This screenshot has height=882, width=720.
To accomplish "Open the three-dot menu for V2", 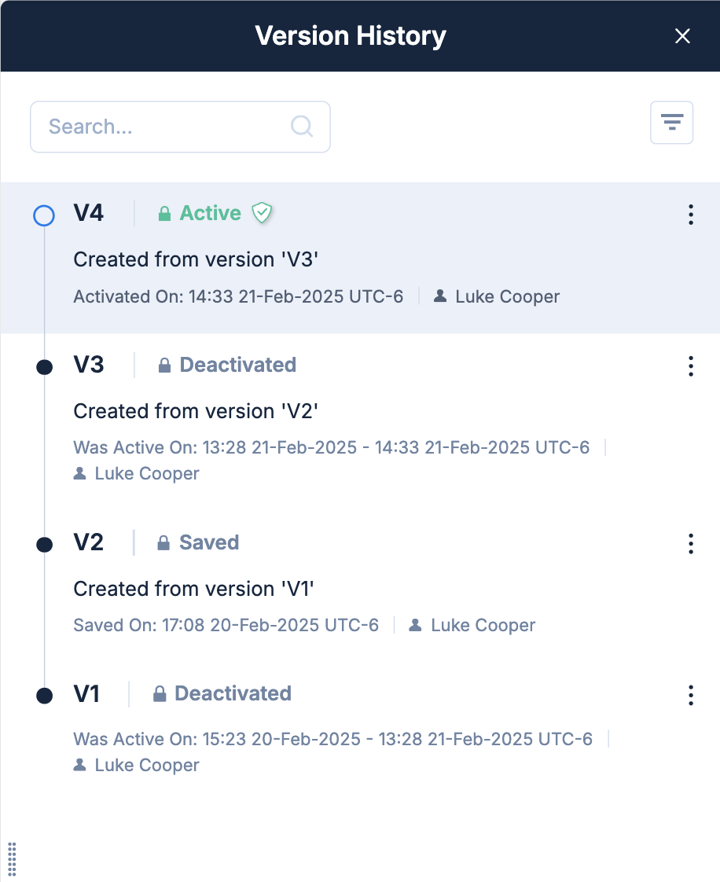I will point(691,544).
